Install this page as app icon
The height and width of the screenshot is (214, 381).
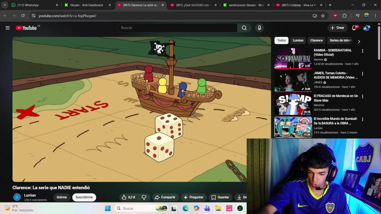[315, 16]
